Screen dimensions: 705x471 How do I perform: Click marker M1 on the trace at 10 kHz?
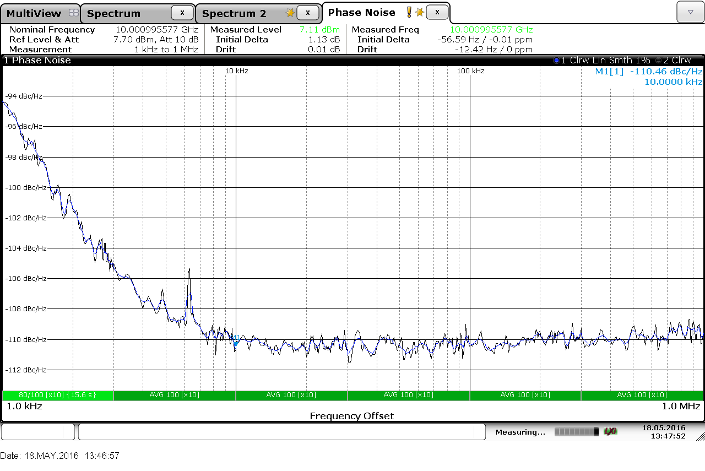(x=236, y=344)
